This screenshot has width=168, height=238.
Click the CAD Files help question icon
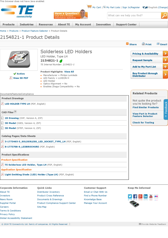(15, 112)
